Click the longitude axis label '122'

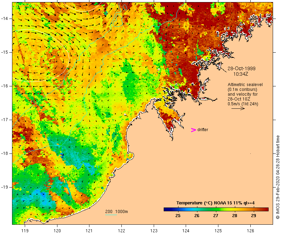tap(122, 231)
